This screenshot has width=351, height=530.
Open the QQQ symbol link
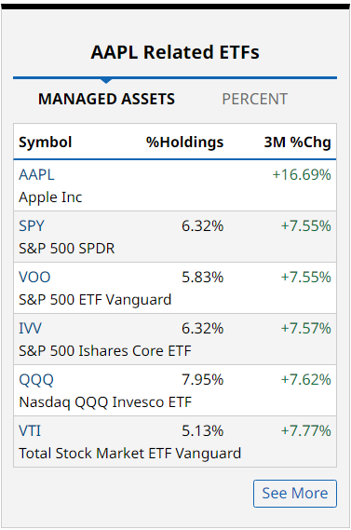pyautogui.click(x=36, y=380)
